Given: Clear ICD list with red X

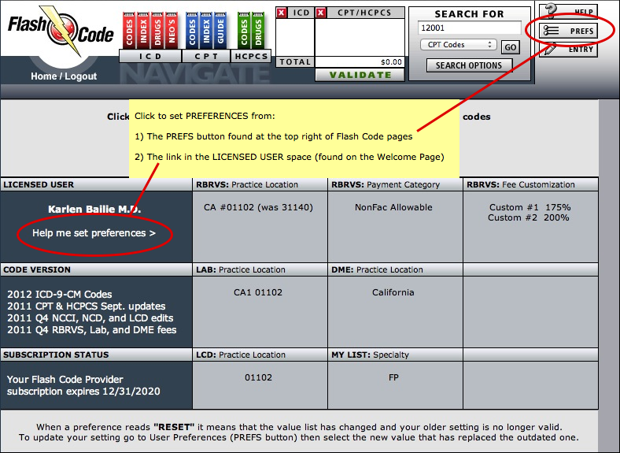Looking at the screenshot, I should coord(281,13).
